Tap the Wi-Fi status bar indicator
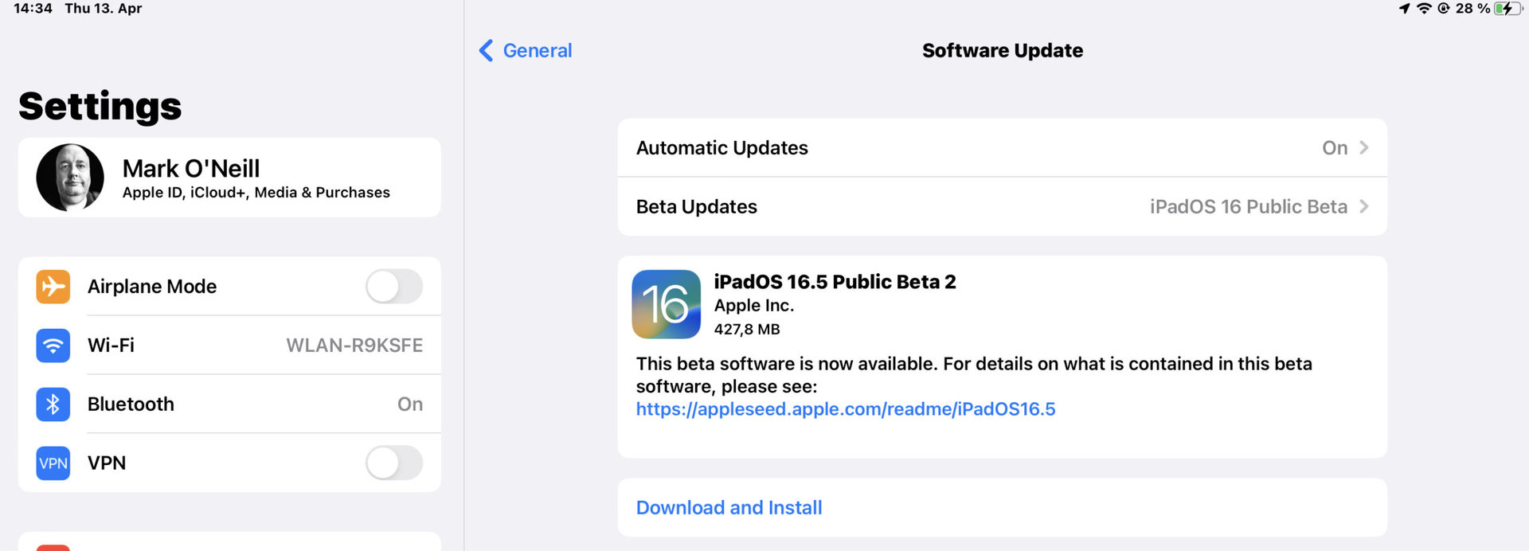1529x551 pixels. pos(1424,9)
